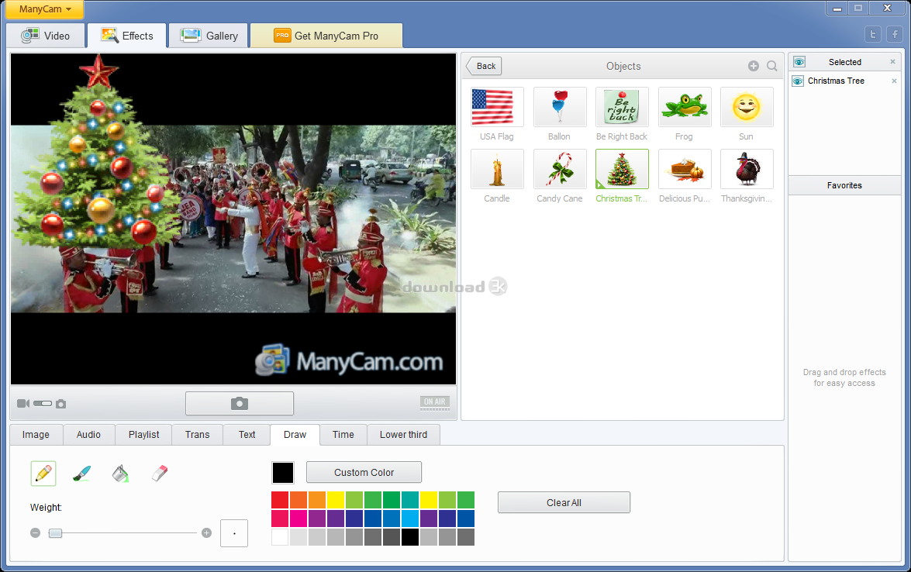Pick the hot pink color swatch

coord(298,519)
